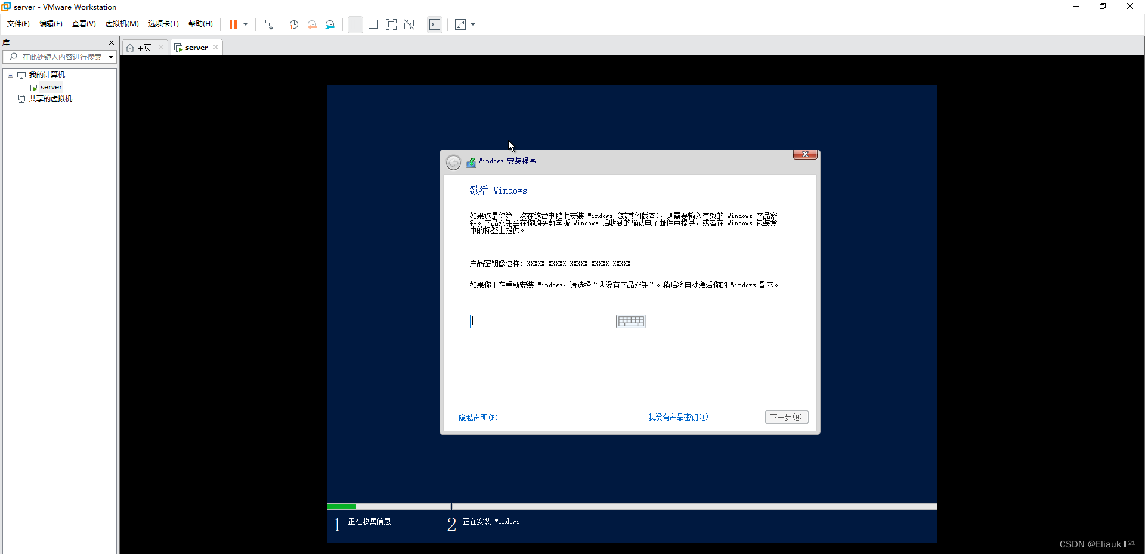This screenshot has height=554, width=1145.
Task: Revert the VM to its snapshot
Action: 312,24
